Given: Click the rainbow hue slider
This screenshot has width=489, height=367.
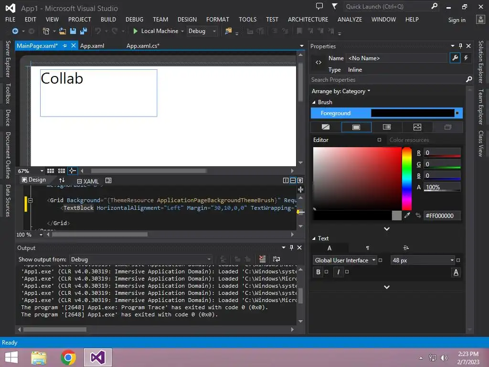Looking at the screenshot, I should 407,179.
